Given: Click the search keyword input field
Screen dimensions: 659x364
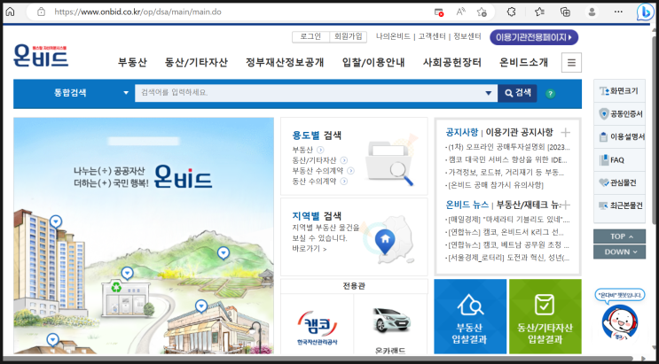Looking at the screenshot, I should [x=316, y=93].
